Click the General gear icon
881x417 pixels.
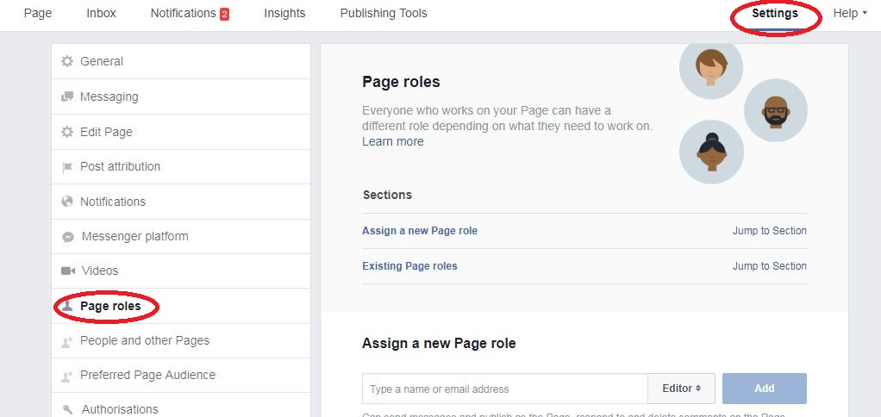click(67, 62)
